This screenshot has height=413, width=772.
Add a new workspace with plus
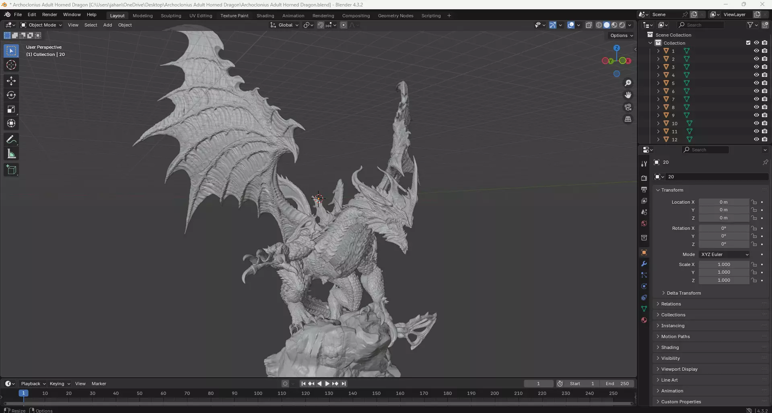tap(449, 16)
